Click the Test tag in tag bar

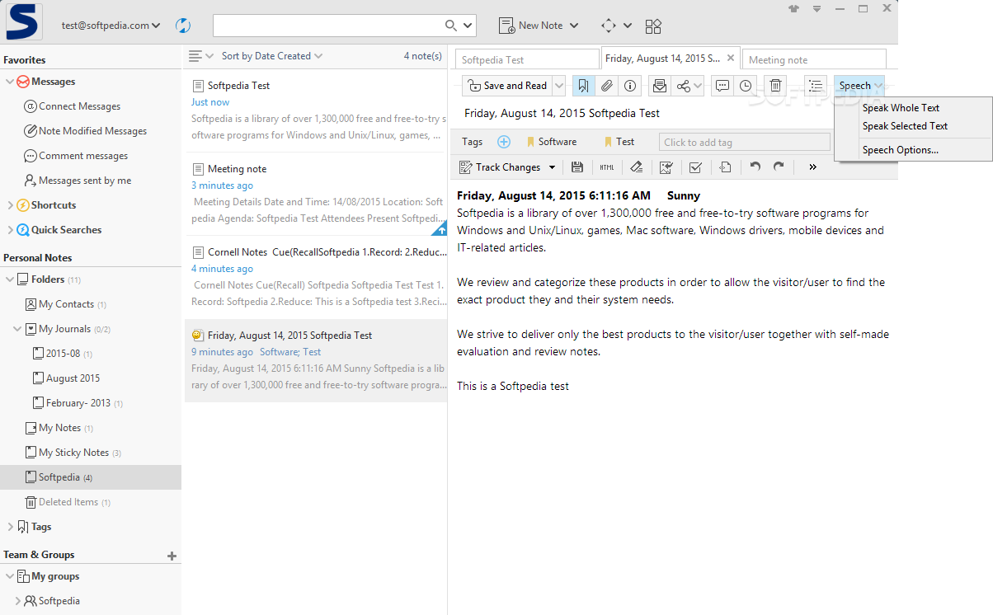[619, 142]
